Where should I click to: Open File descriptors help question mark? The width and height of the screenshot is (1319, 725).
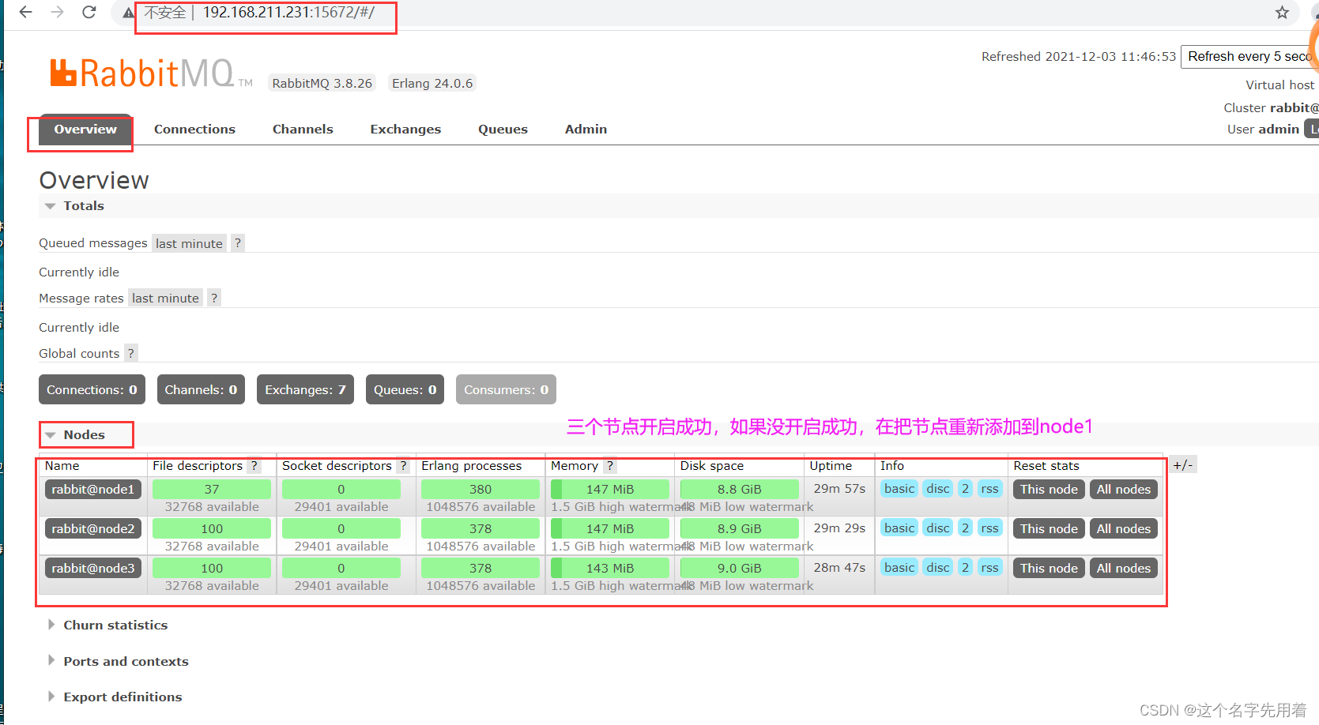254,466
